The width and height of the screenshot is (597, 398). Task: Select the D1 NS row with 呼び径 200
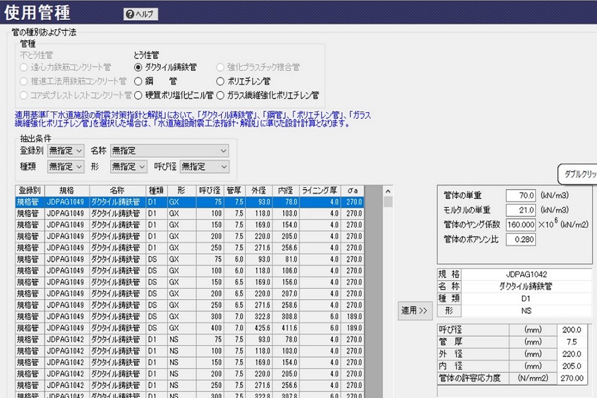[x=189, y=373]
